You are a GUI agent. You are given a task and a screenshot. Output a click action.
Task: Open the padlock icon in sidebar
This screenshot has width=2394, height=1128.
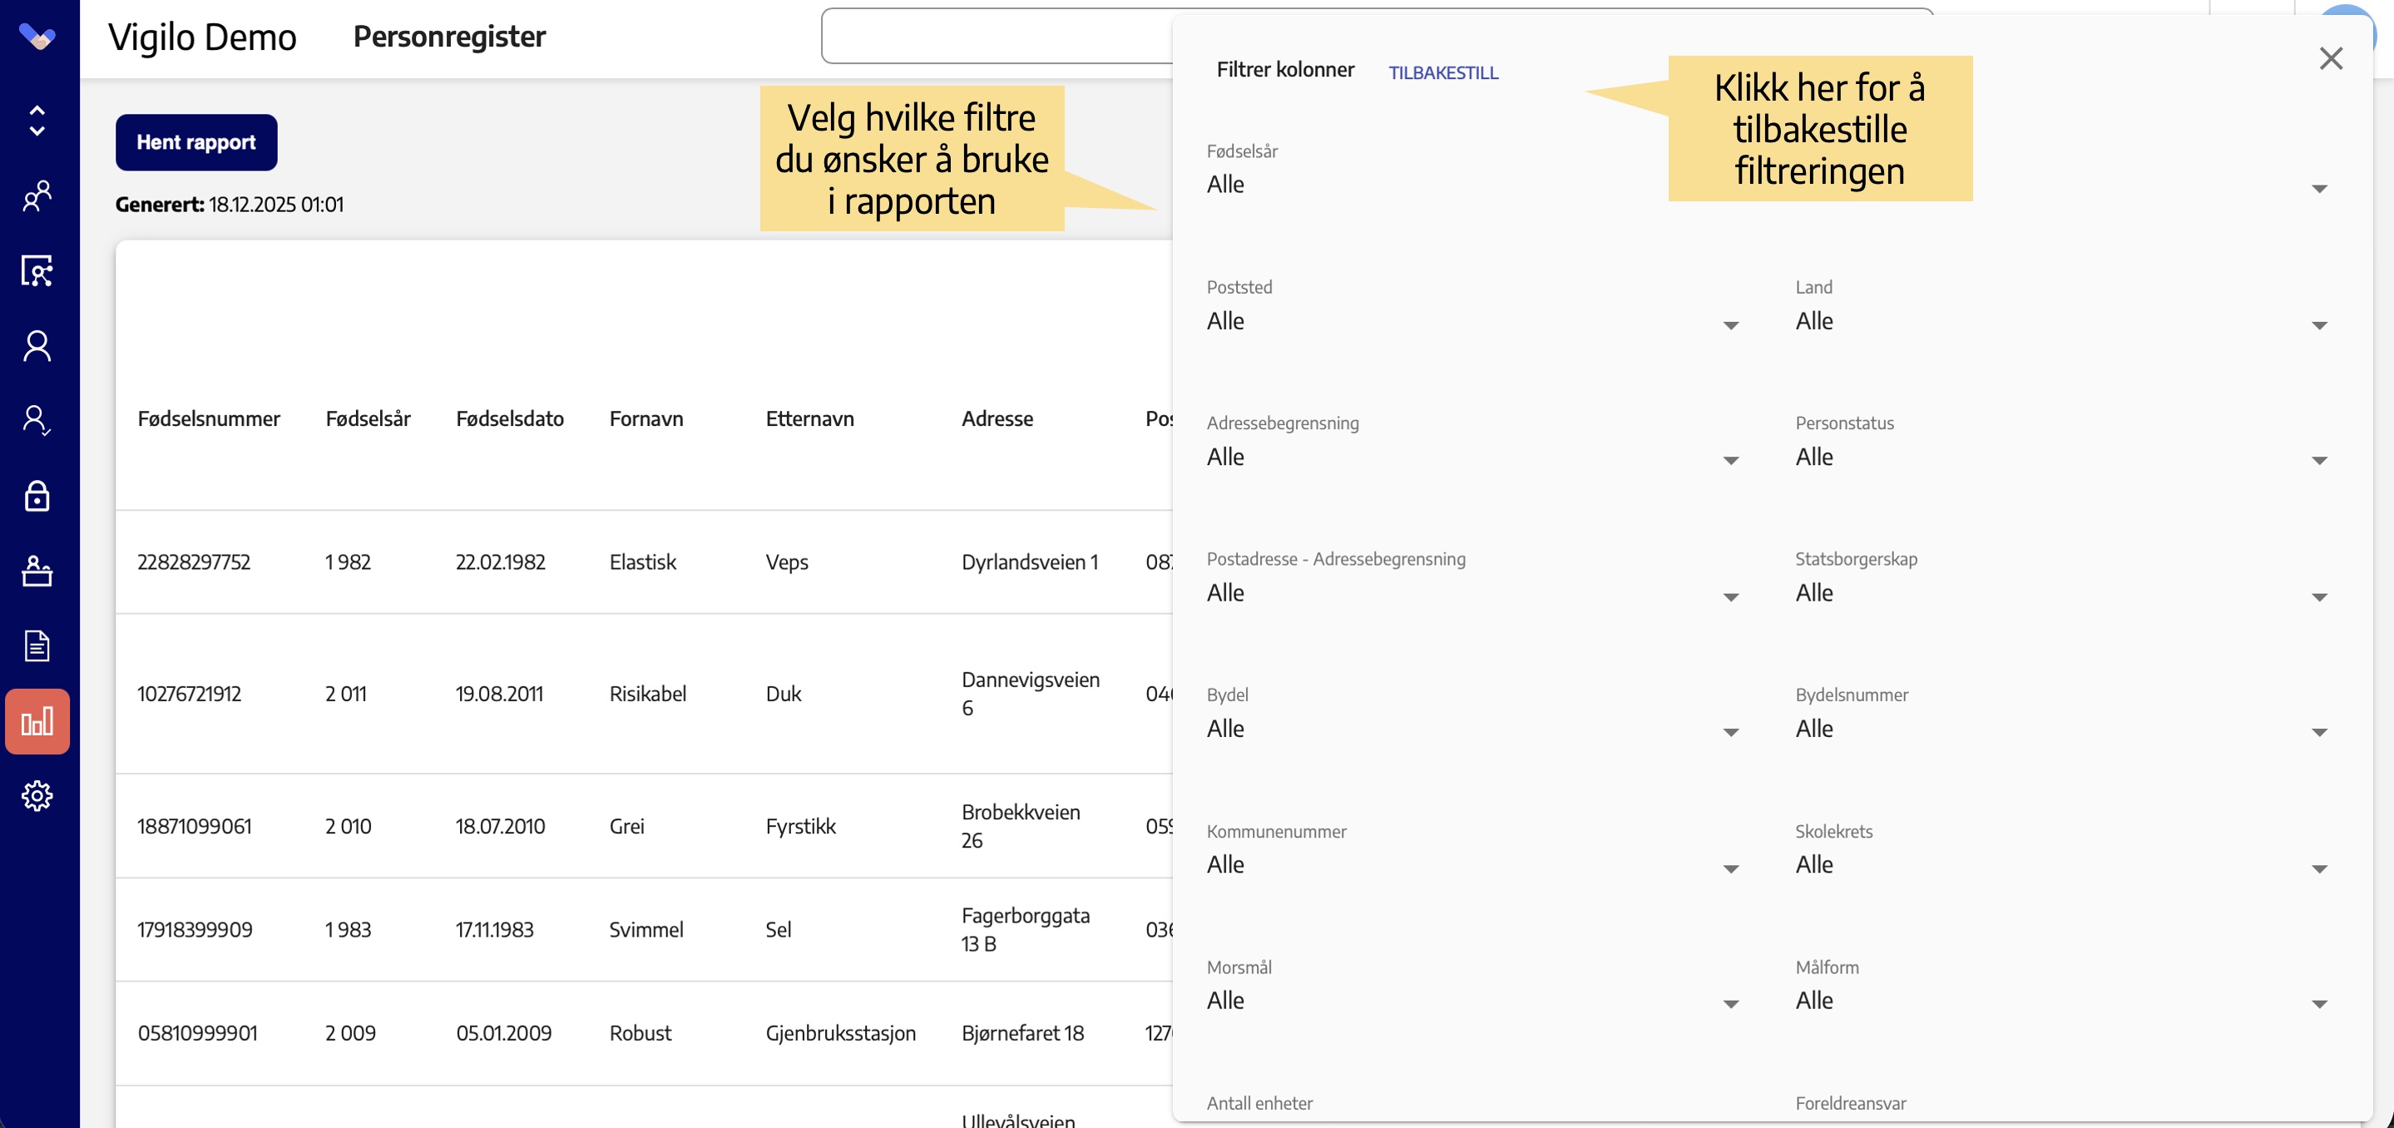click(37, 496)
